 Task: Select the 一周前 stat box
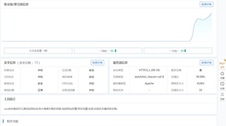[108, 51]
